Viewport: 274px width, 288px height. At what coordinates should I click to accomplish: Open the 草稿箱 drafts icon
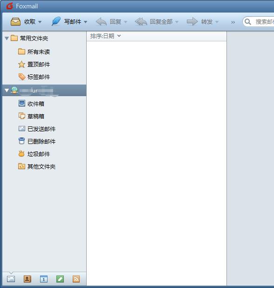[x=22, y=116]
